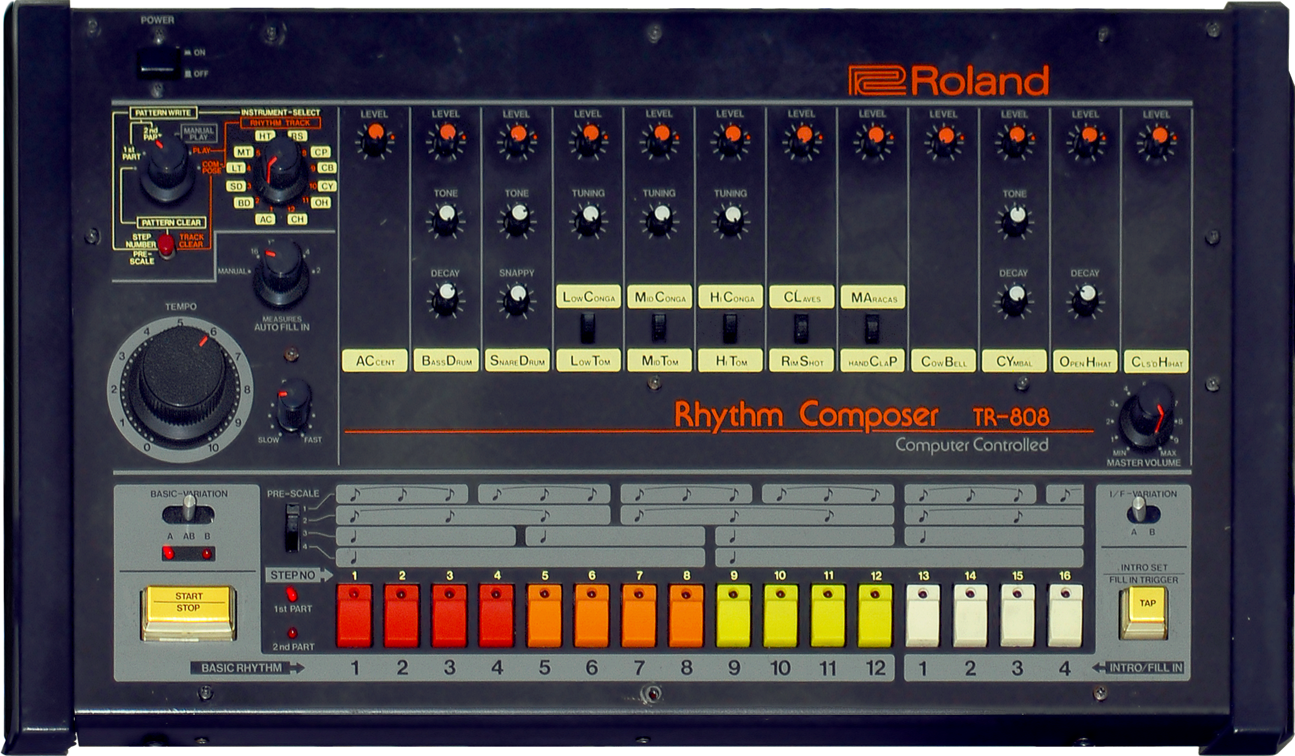
Task: Click the Bass Drum decay knob
Action: (x=446, y=300)
